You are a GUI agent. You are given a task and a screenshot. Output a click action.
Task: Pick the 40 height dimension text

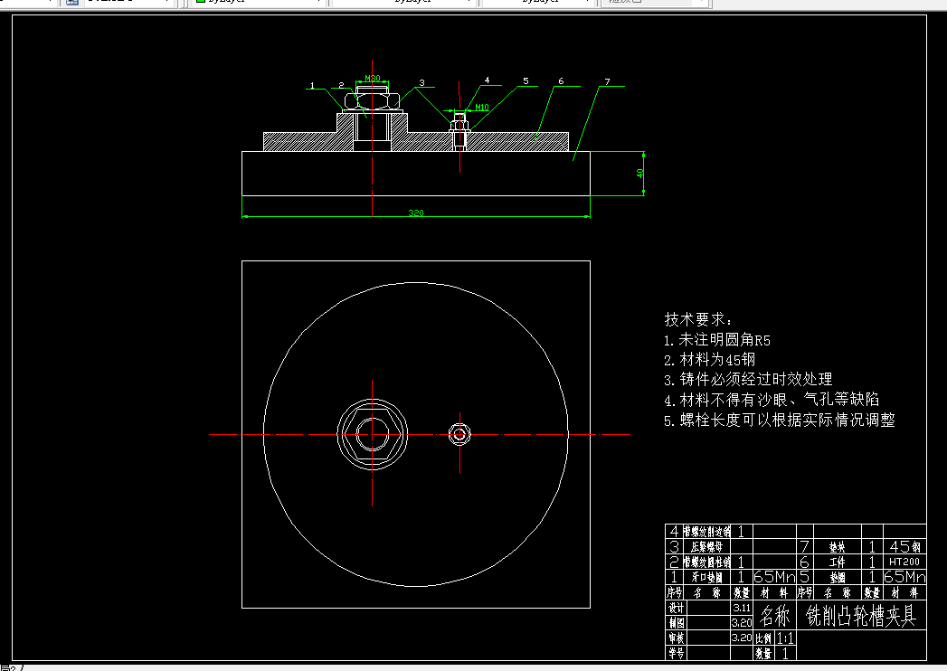pos(639,173)
